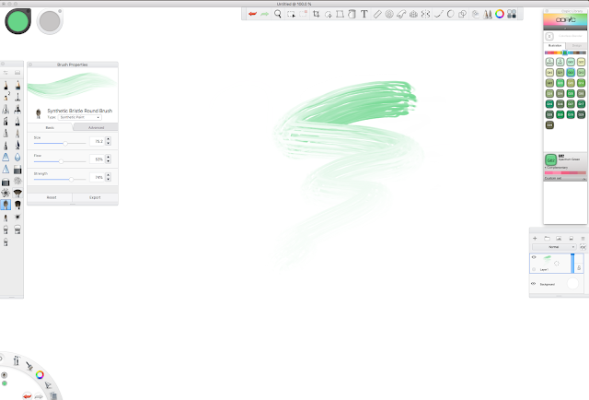
Task: Switch to the Advanced tab
Action: tap(96, 127)
